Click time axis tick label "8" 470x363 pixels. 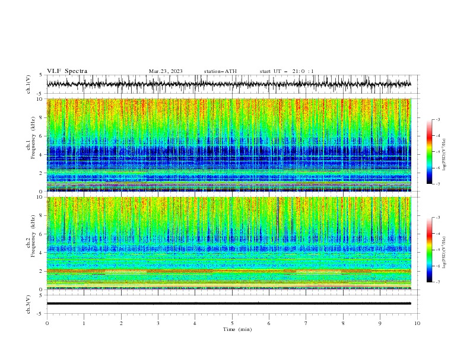pos(343,323)
